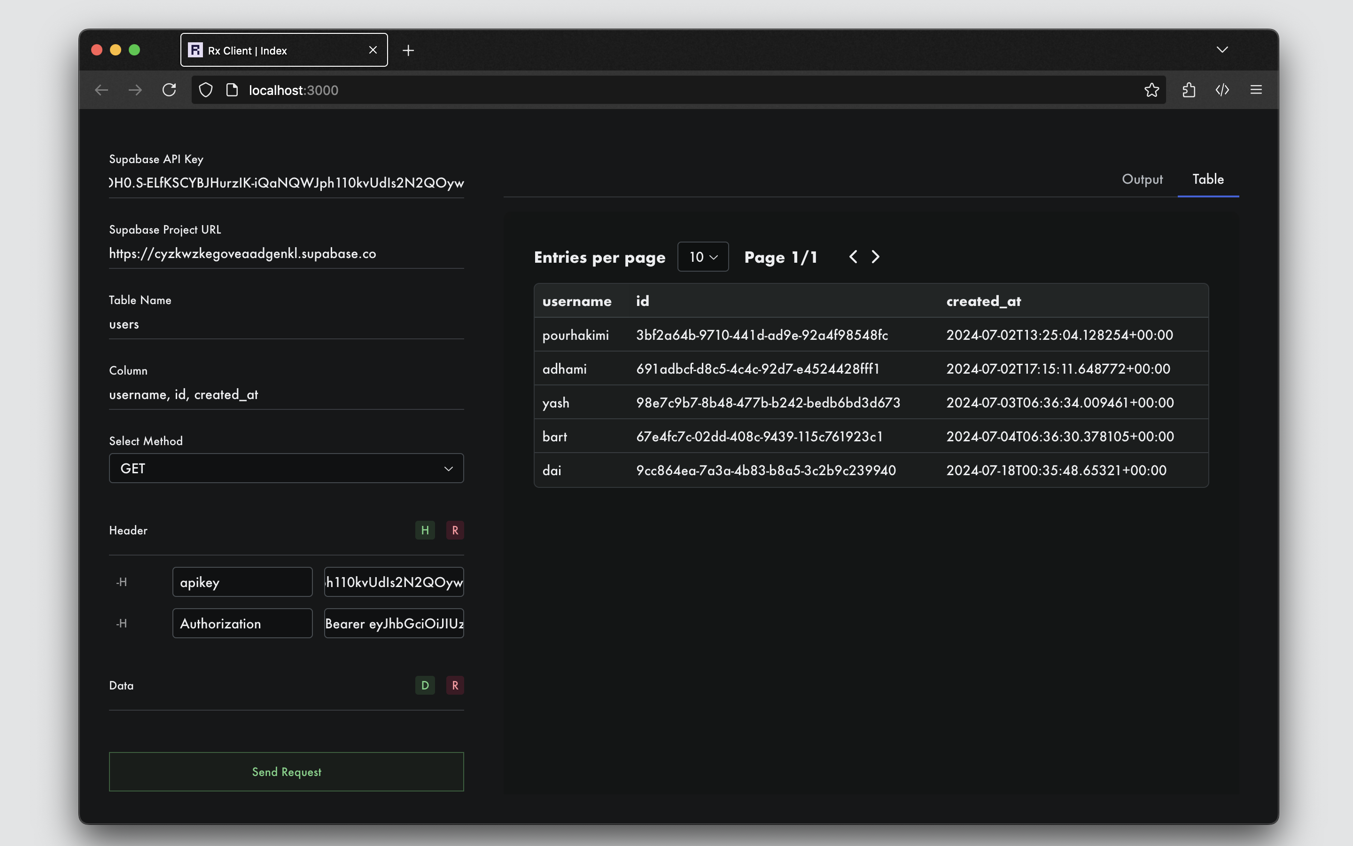Open a new browser tab
The width and height of the screenshot is (1353, 846).
pyautogui.click(x=408, y=50)
